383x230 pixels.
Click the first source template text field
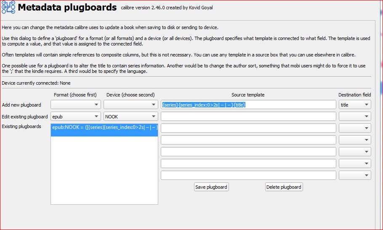[248, 104]
